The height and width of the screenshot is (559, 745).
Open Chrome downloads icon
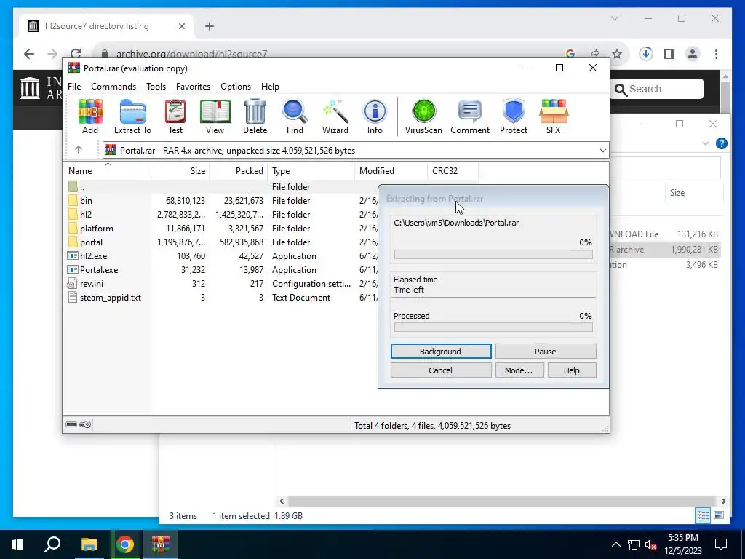coord(646,54)
